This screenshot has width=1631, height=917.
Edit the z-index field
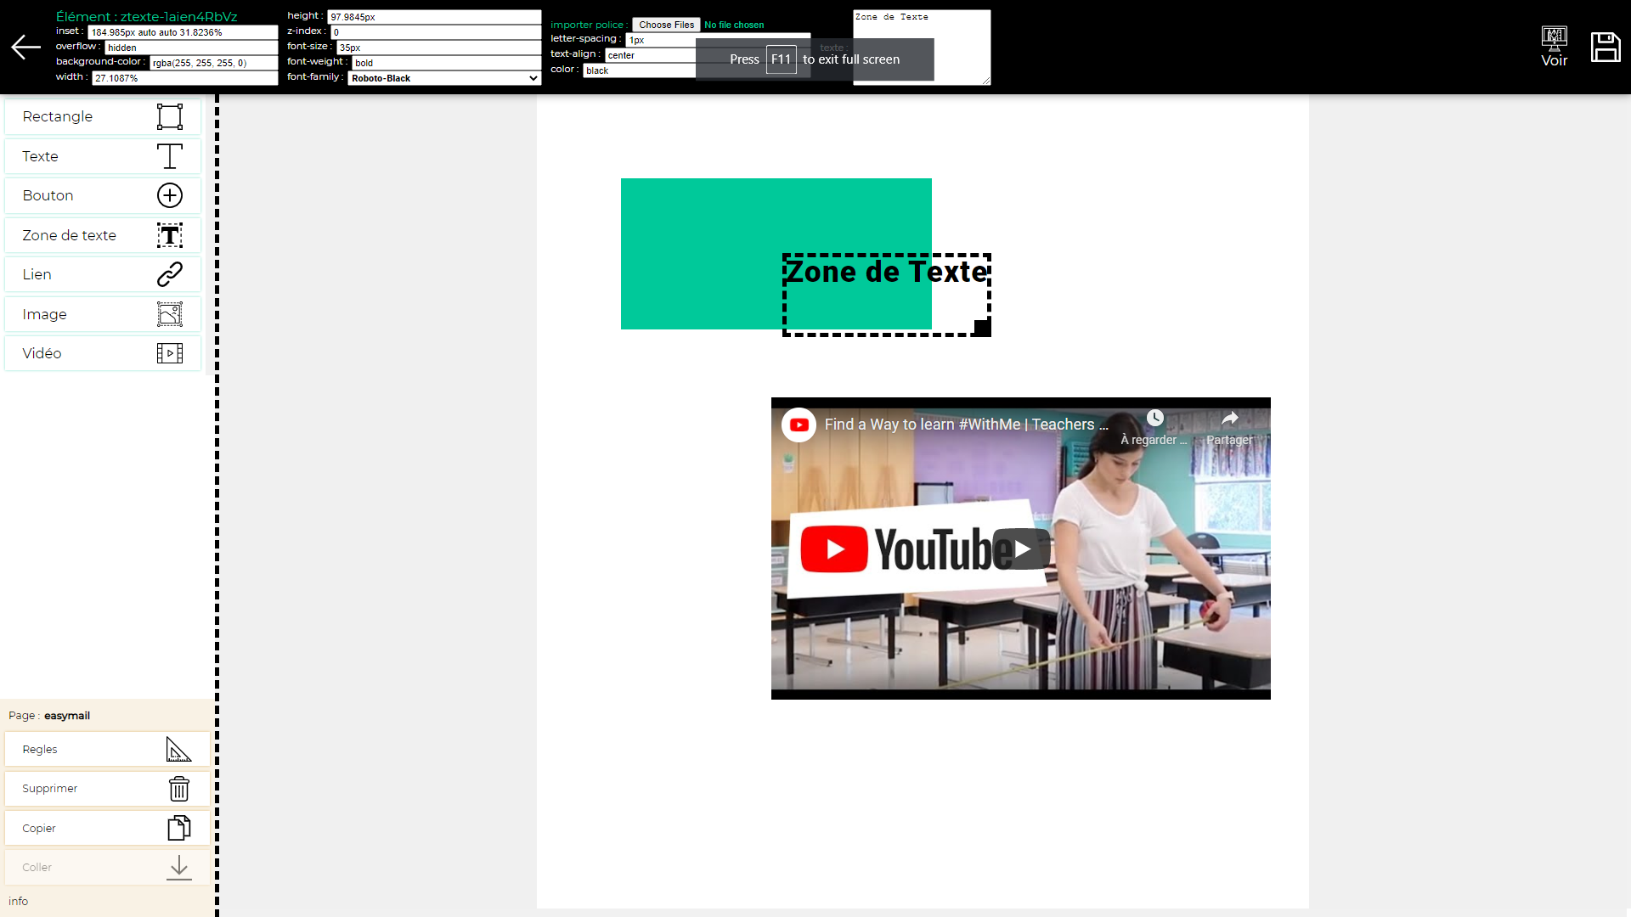436,32
